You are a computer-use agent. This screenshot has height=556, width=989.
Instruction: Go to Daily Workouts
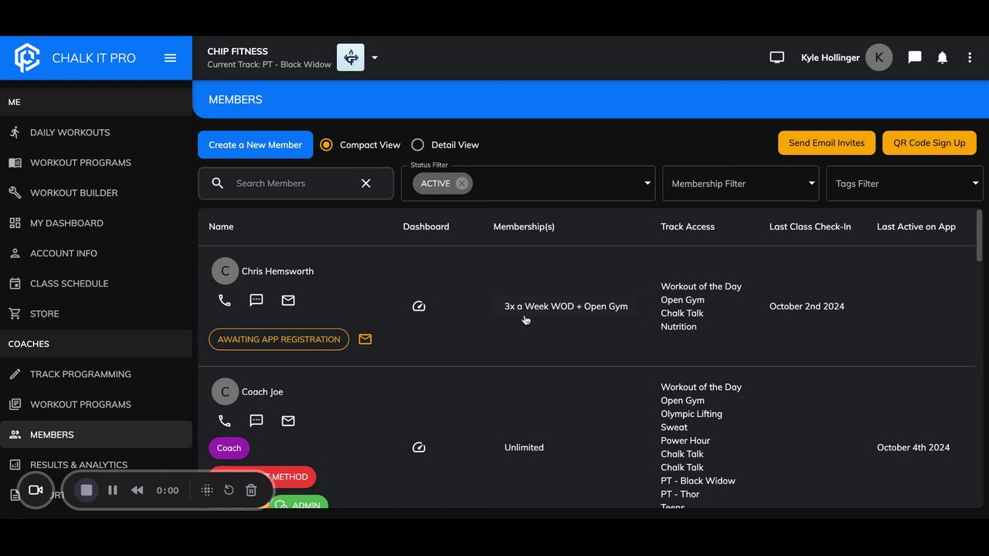tap(96, 132)
